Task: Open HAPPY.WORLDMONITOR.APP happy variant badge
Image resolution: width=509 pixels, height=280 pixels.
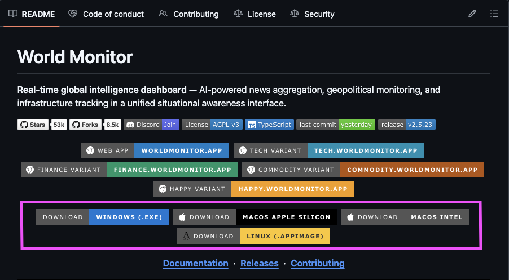Action: tap(253, 189)
